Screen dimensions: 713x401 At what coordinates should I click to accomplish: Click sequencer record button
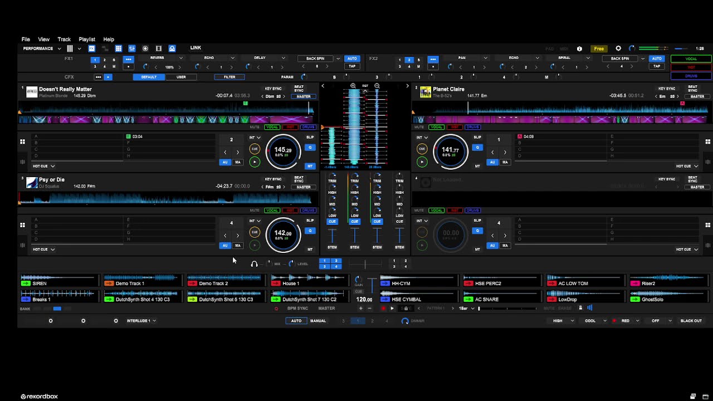pos(383,308)
